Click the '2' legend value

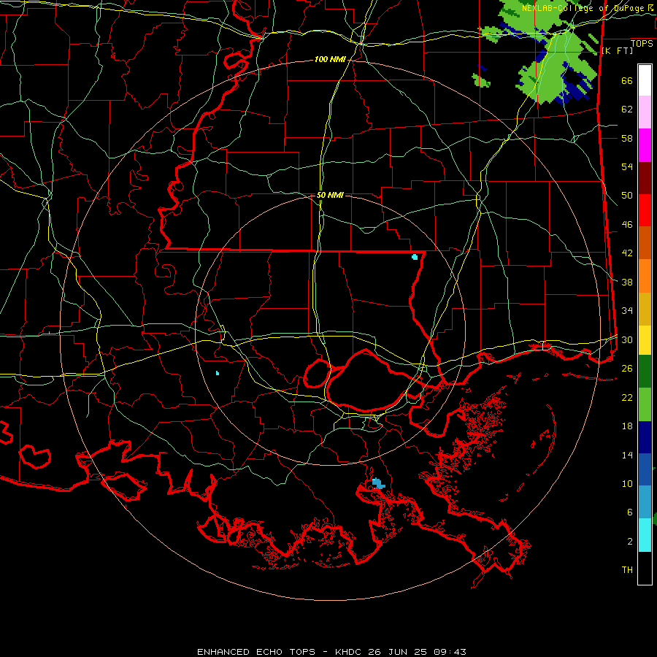click(x=629, y=541)
